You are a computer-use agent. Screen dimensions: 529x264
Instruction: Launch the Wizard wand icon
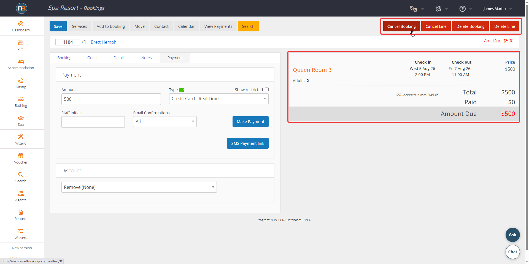(21, 137)
